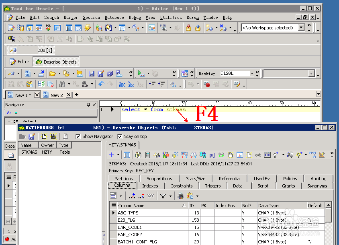Open the Desktop PLSQL dropdown
This screenshot has width=339, height=245.
252,74
